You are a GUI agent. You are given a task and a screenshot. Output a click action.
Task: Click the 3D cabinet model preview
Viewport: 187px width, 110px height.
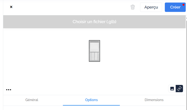click(94, 51)
